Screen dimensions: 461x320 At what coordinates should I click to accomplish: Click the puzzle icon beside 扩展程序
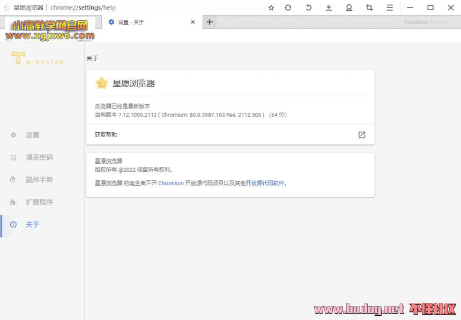pos(13,202)
